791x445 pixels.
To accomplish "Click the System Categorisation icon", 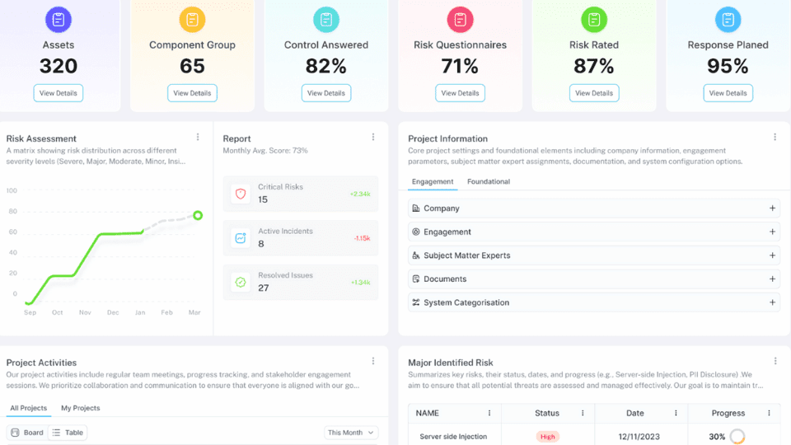I will coord(415,302).
